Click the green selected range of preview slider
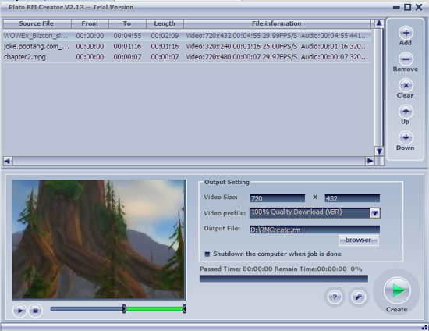 tap(154, 309)
